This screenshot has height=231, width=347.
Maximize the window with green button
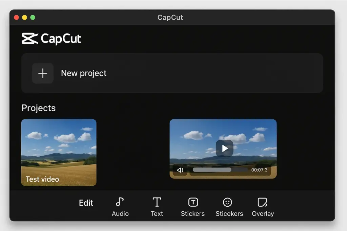(33, 18)
